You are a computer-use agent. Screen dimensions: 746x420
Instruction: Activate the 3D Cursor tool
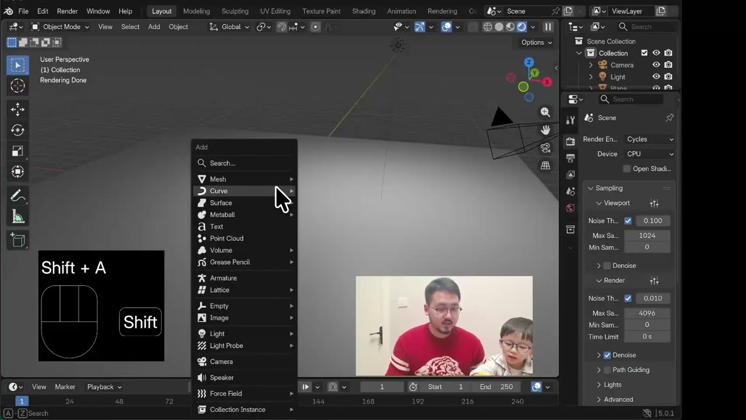click(x=17, y=86)
